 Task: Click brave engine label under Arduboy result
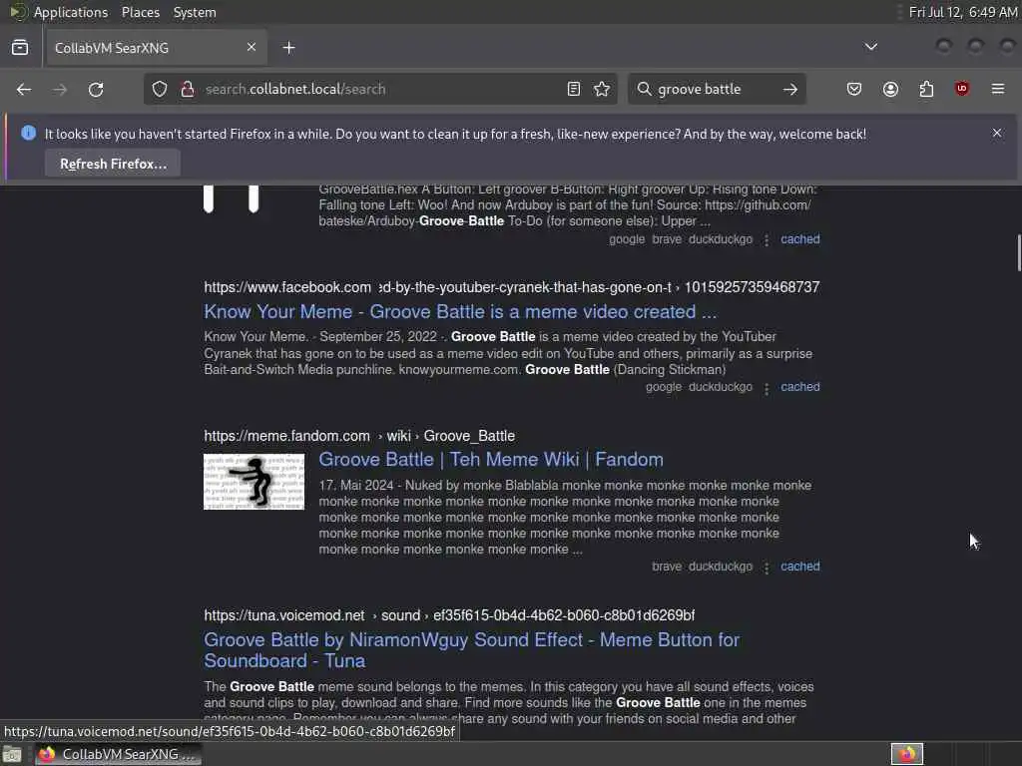tap(666, 239)
